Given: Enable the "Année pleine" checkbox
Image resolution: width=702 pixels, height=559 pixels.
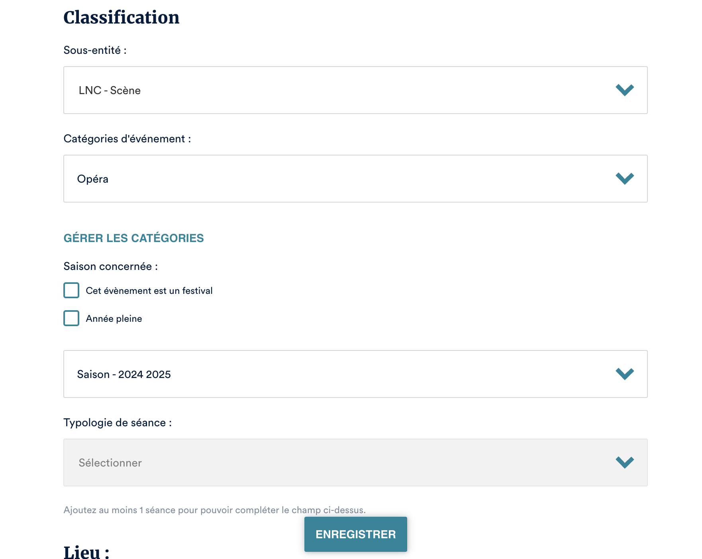Looking at the screenshot, I should tap(71, 319).
